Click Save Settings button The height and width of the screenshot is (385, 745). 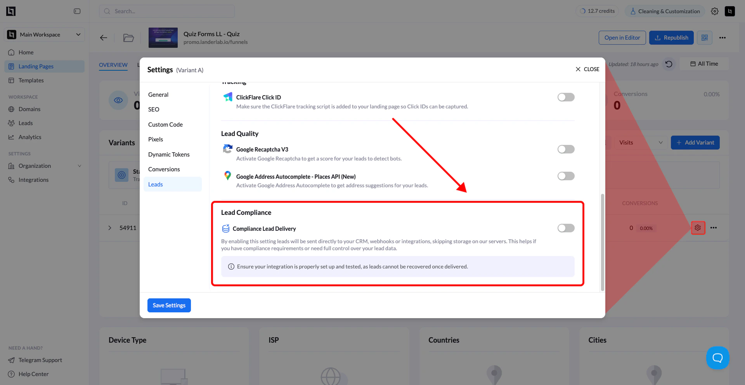(x=169, y=305)
